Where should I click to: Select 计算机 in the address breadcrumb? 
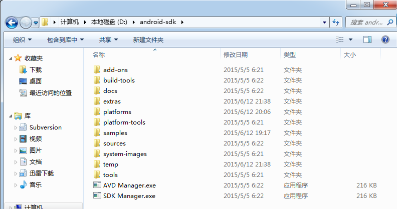69,22
